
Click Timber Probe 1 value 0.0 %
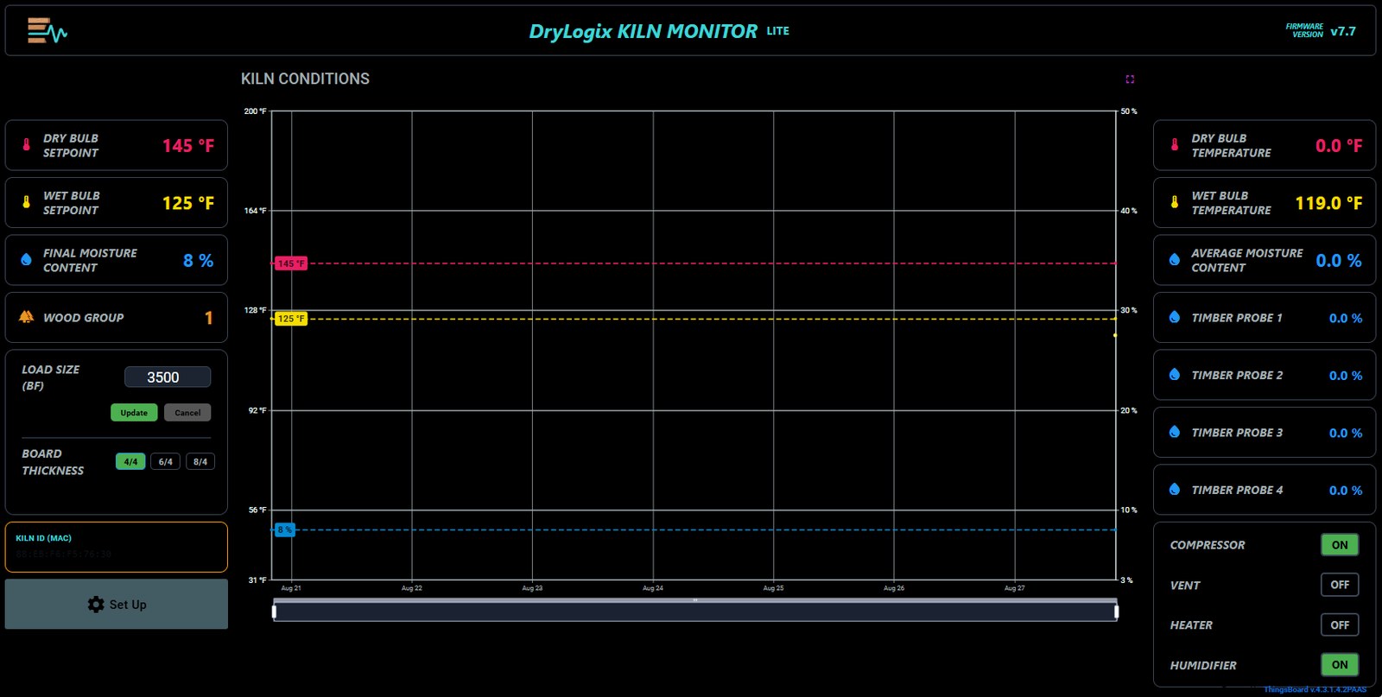point(1346,318)
